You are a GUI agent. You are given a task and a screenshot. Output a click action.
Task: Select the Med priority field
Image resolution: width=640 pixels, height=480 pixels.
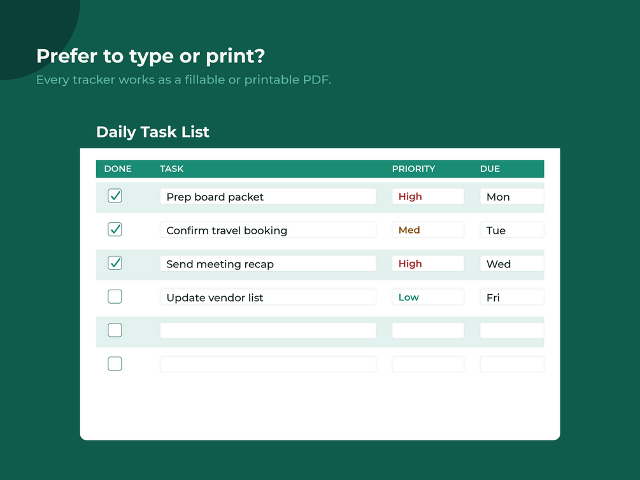point(428,230)
